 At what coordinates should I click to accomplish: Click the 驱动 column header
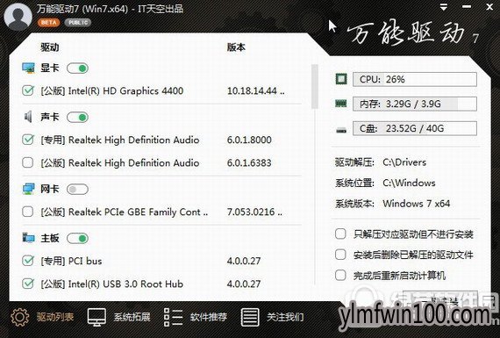50,47
